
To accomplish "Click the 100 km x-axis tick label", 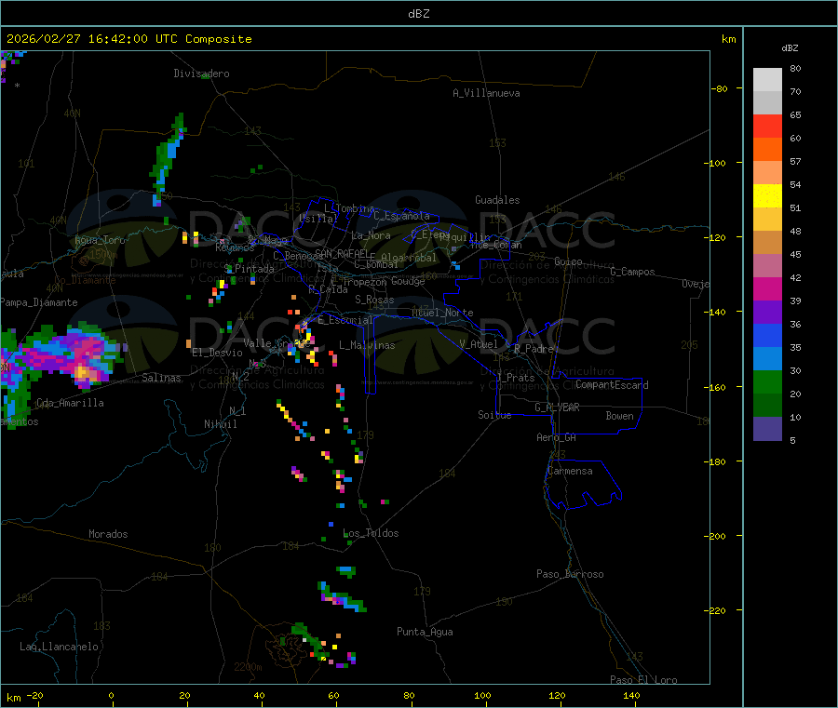I will coord(482,695).
